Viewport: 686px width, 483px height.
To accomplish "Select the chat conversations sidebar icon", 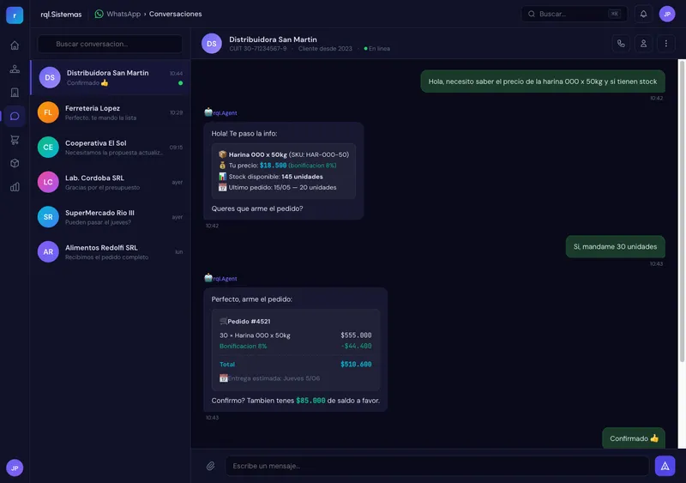I will (15, 116).
